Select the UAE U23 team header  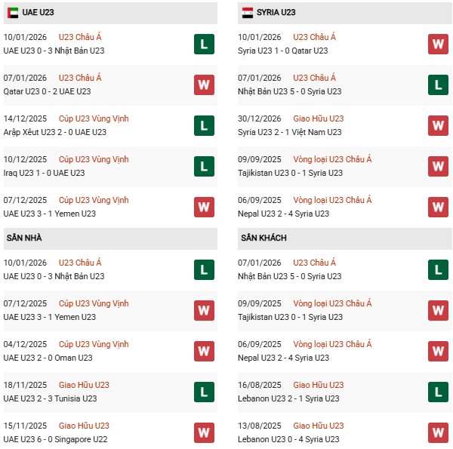point(38,12)
